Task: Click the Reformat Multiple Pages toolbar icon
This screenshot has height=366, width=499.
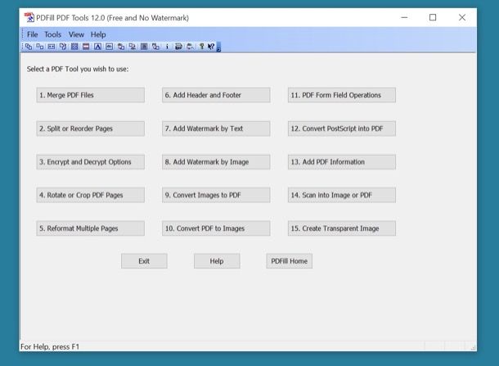Action: pyautogui.click(x=74, y=47)
